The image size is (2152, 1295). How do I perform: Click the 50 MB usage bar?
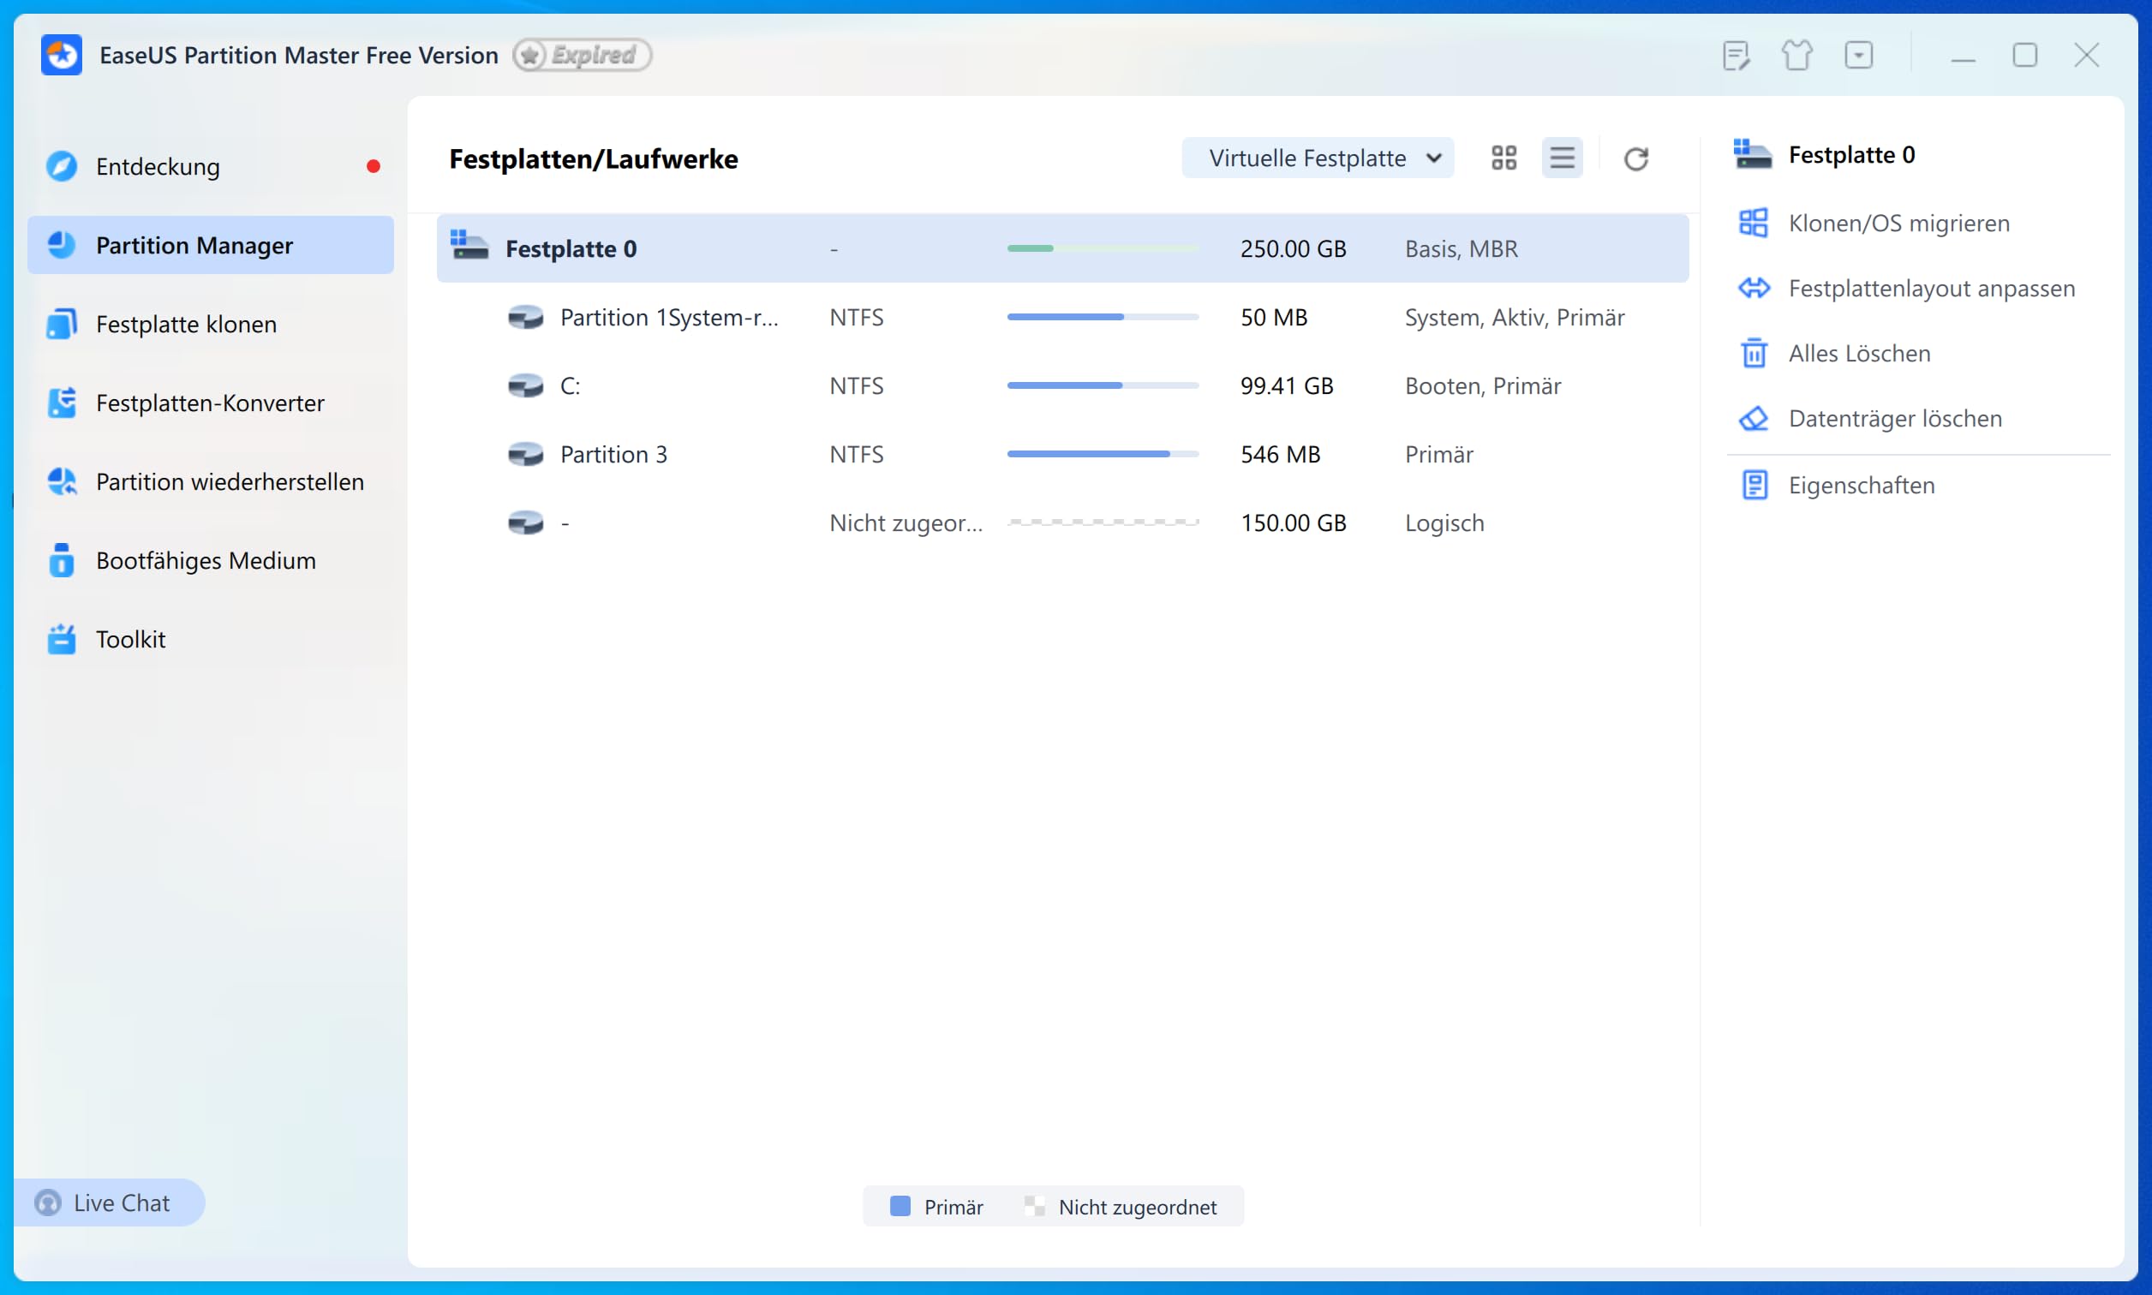click(1103, 317)
